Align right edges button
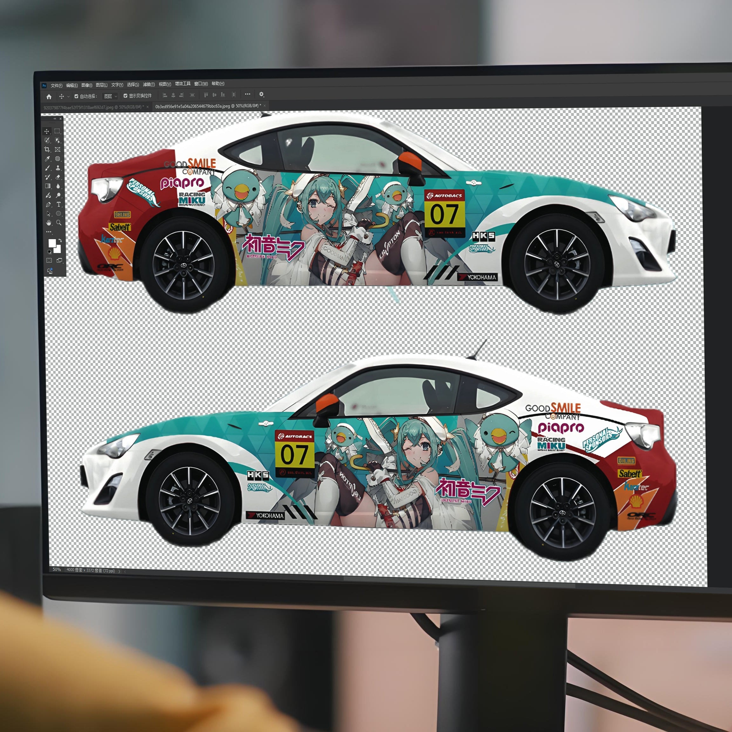The image size is (732, 732). coord(181,95)
